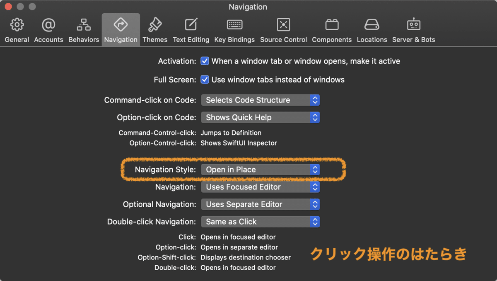The height and width of the screenshot is (281, 497).
Task: Click the "Opens in separate editor" text
Action: click(239, 247)
